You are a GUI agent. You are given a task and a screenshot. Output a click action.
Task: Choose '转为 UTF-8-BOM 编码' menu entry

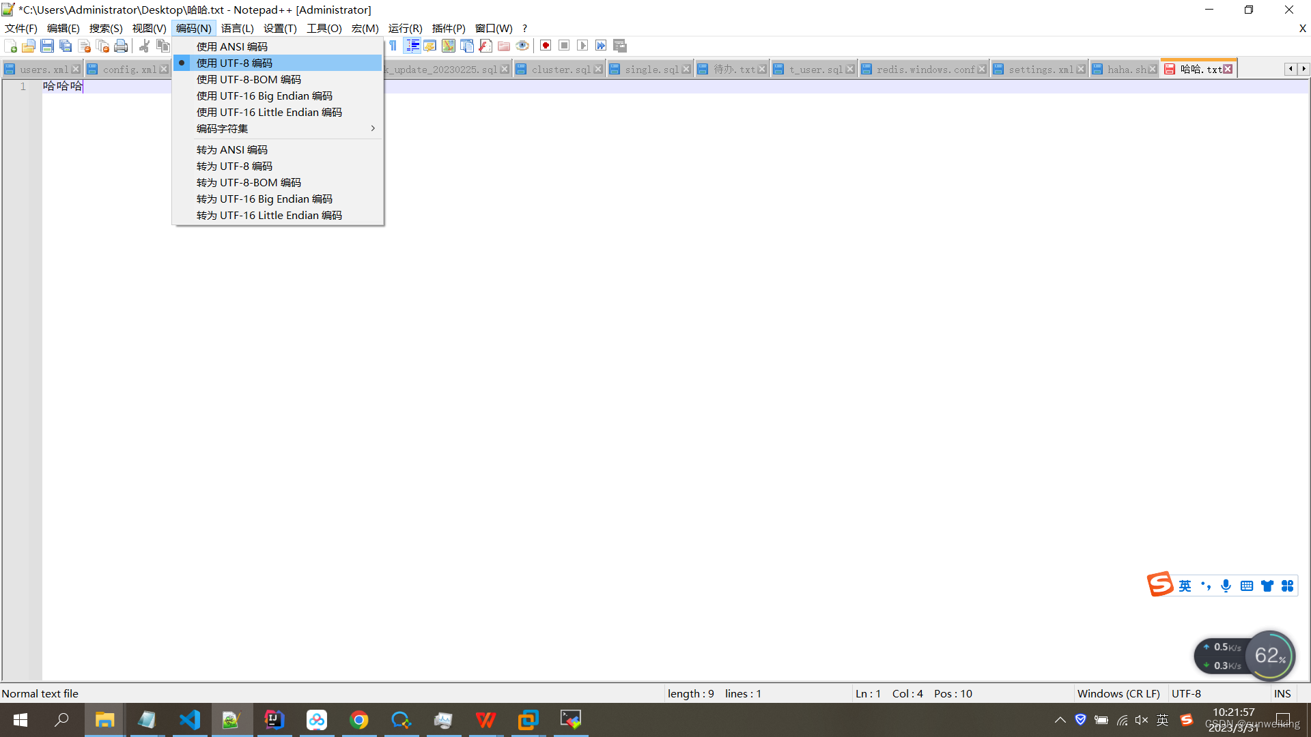[277, 182]
